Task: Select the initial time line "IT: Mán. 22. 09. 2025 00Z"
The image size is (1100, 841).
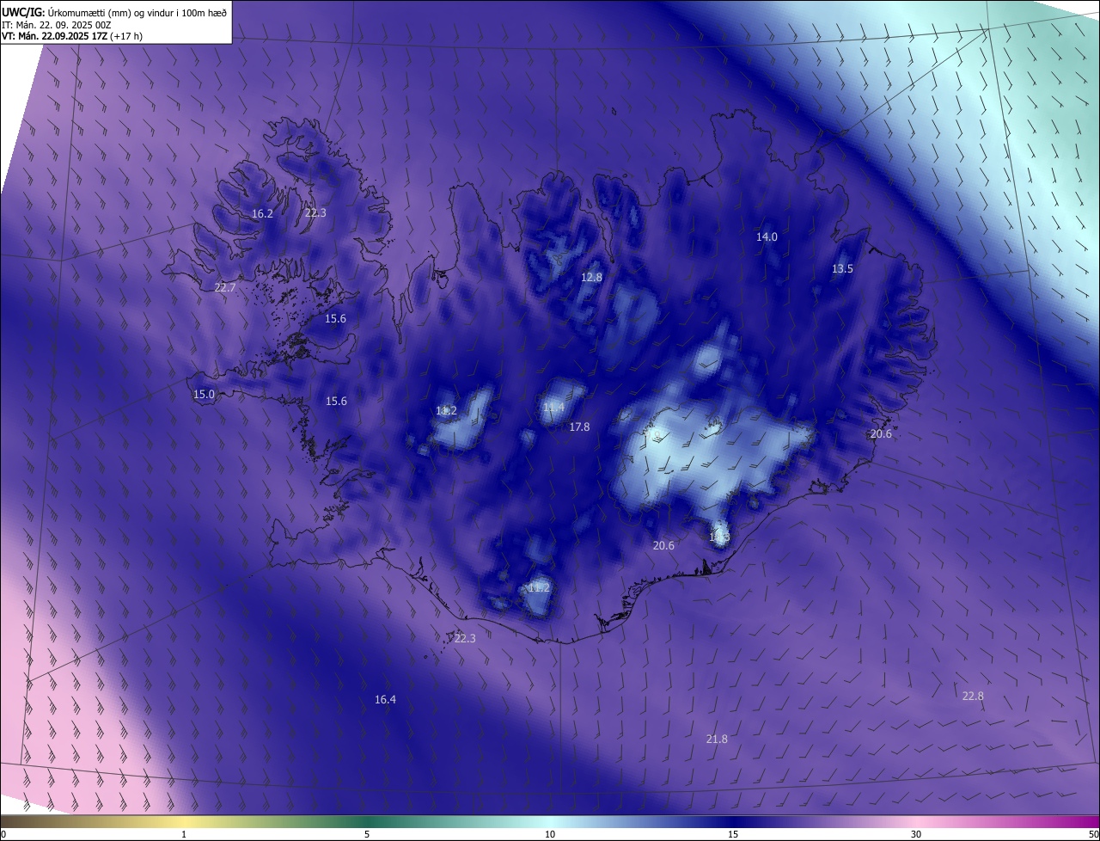Action: [58, 24]
